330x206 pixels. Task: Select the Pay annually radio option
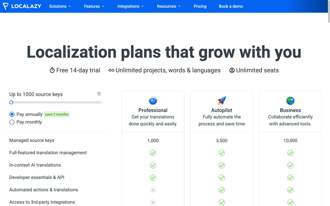pos(12,114)
